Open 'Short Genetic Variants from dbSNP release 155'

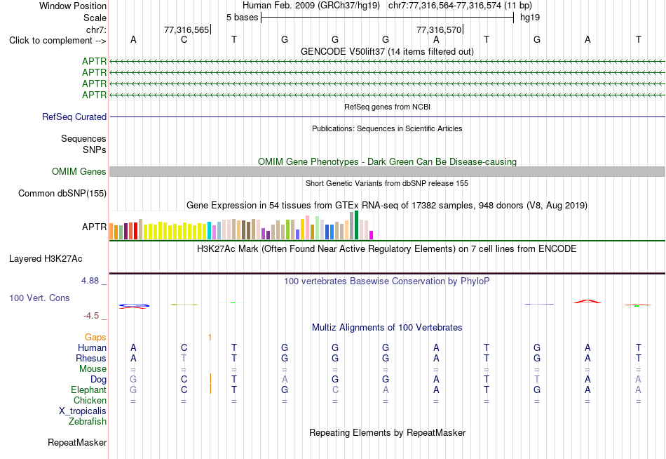coord(387,183)
